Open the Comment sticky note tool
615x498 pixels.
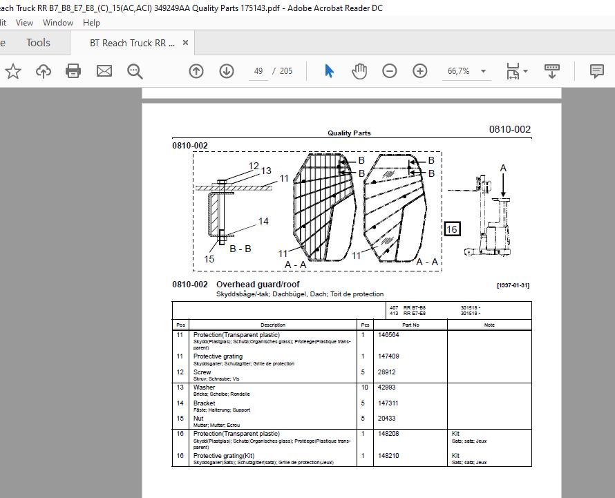(596, 70)
